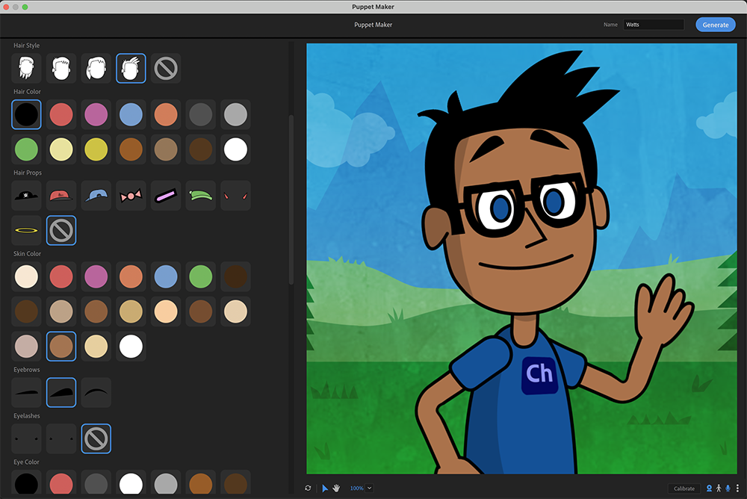Set eye color to red

coord(61,483)
